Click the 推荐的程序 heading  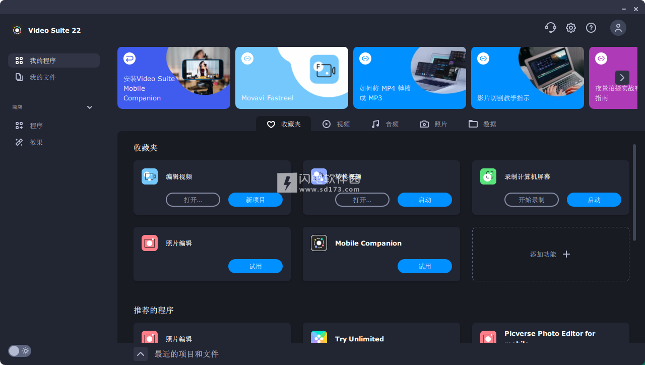(154, 310)
